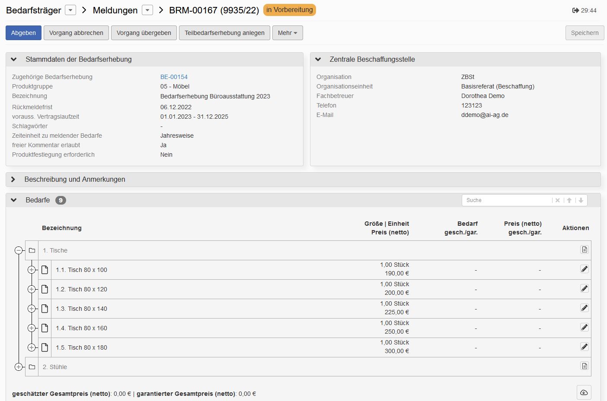Click the download icon near garantierter Gesamtpreis
The height and width of the screenshot is (401, 607).
coord(584,392)
